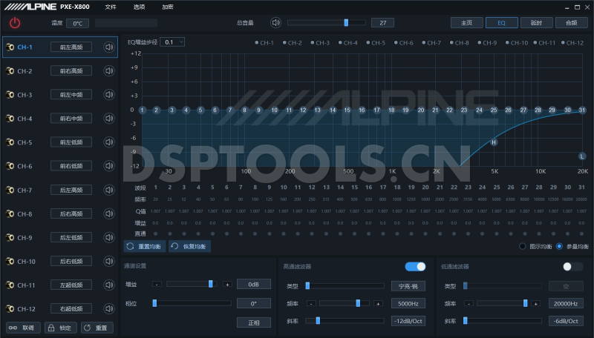The width and height of the screenshot is (594, 338).
Task: Mute CH-6 speaker icon
Action: [109, 166]
